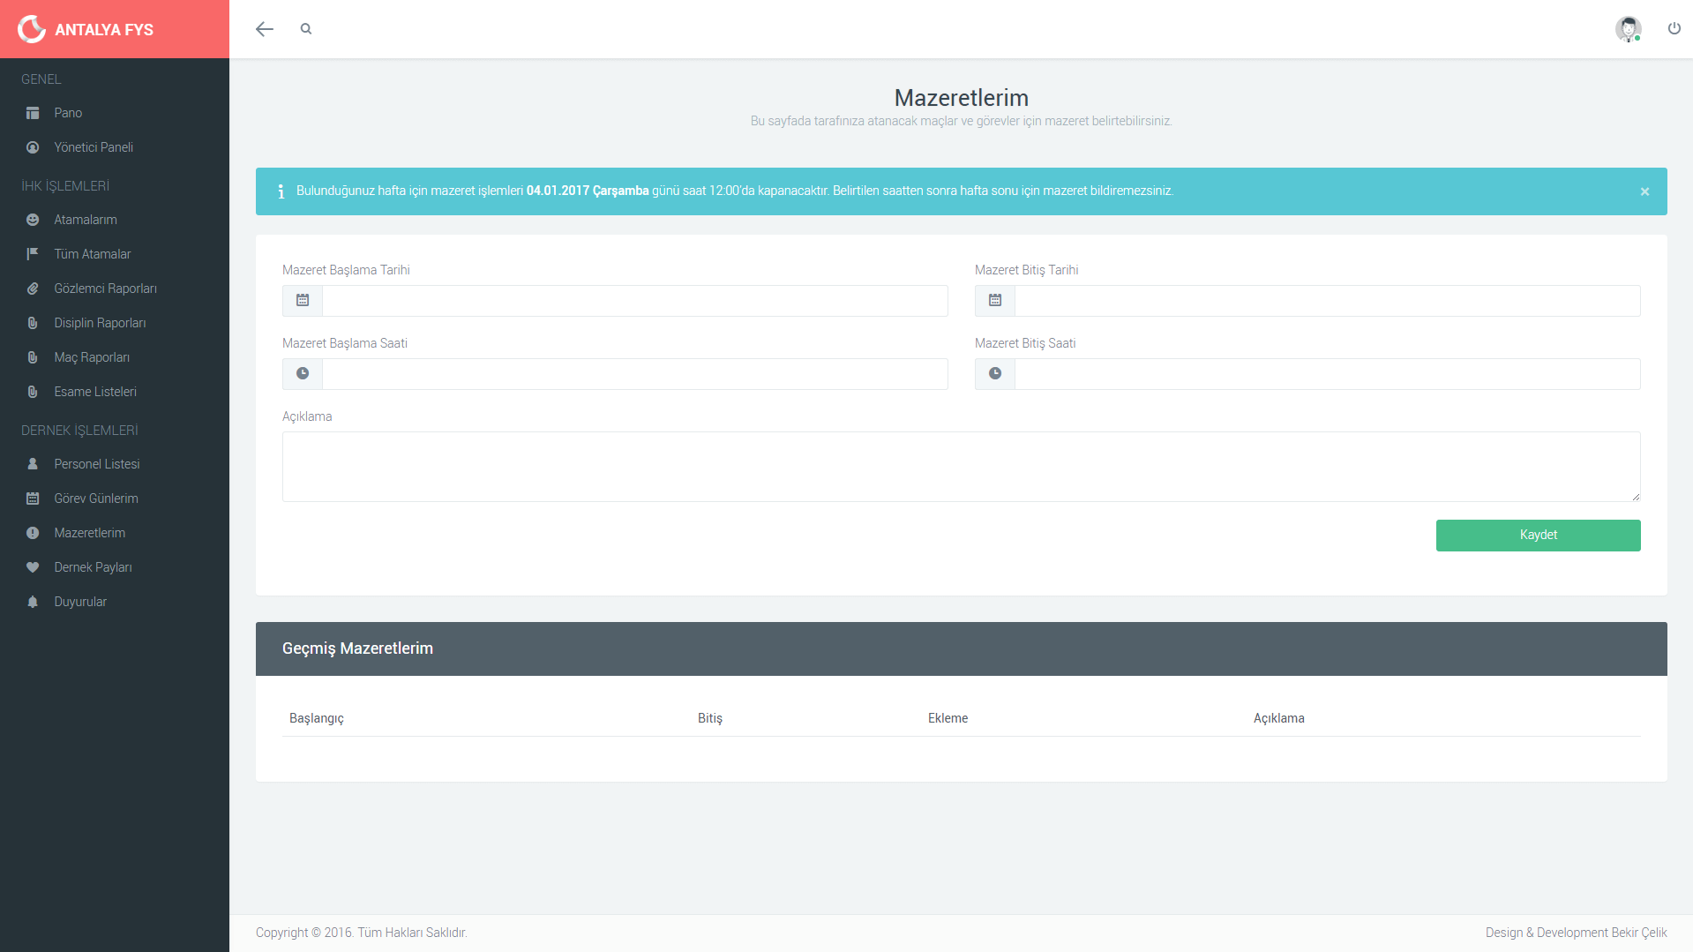Go to Yönetici Paneli in sidebar
This screenshot has width=1693, height=952.
(94, 147)
